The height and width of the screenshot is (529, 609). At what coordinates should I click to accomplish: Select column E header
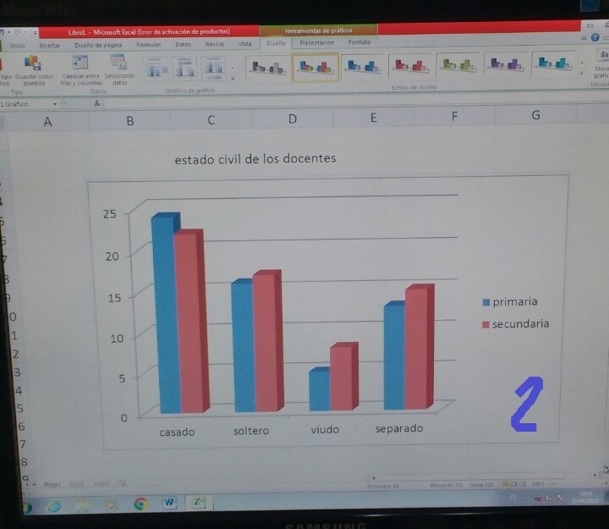[373, 118]
